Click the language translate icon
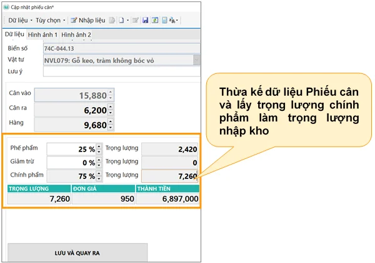 pos(173,20)
